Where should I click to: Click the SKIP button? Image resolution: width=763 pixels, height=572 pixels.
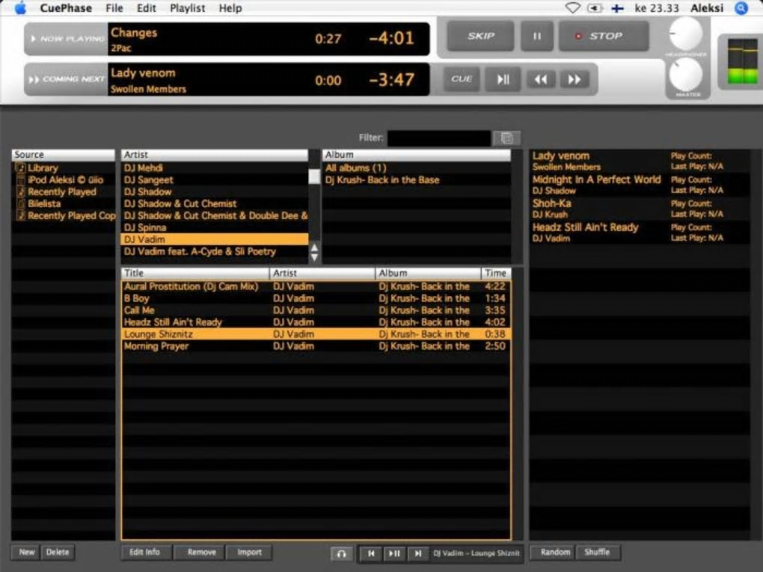point(480,36)
